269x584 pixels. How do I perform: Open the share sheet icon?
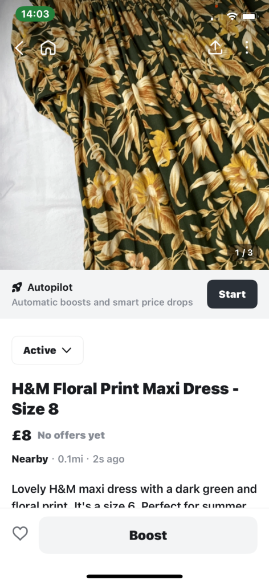click(215, 47)
